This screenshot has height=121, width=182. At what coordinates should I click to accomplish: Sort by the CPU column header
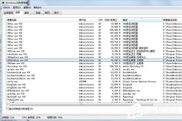(x=101, y=20)
